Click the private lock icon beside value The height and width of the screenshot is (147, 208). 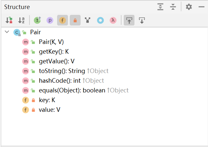[x=33, y=110]
